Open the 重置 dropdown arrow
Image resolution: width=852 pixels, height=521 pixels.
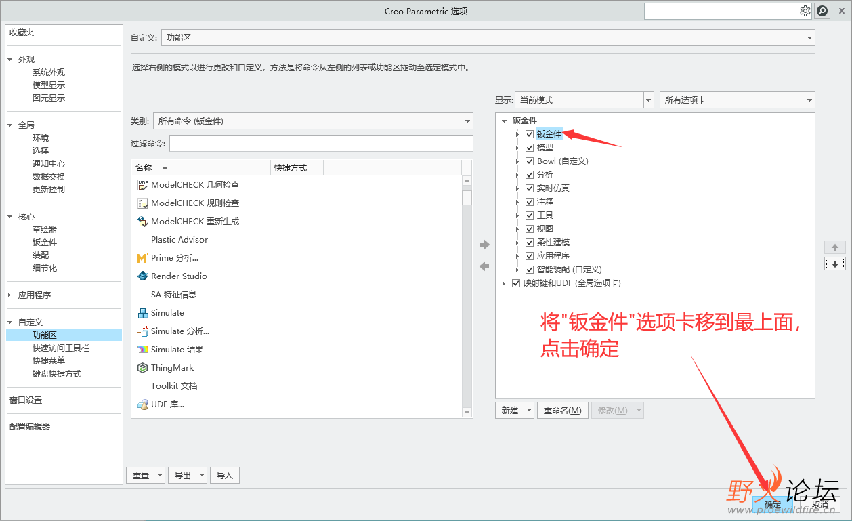point(160,476)
